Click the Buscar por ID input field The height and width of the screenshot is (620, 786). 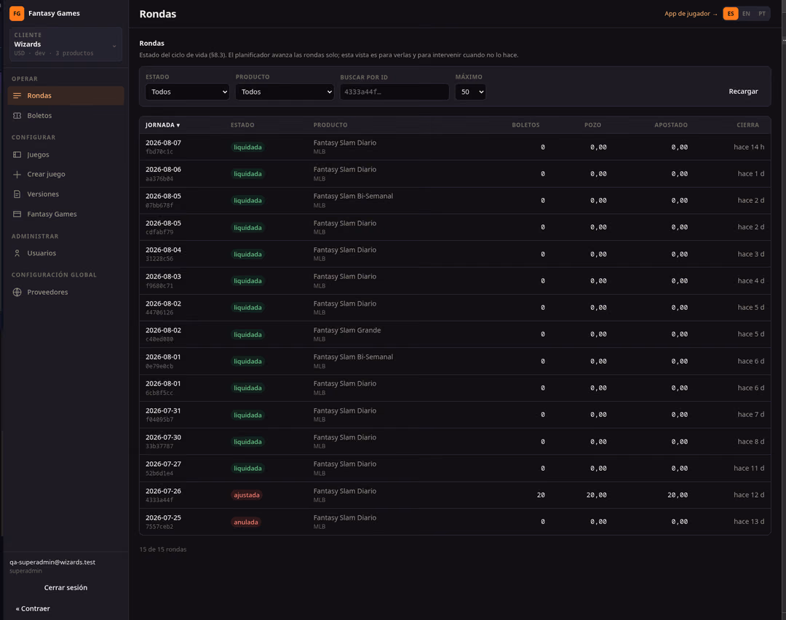pyautogui.click(x=394, y=92)
